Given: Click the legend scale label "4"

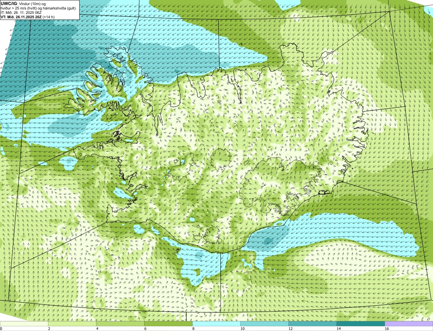Looking at the screenshot, I should [97, 329].
